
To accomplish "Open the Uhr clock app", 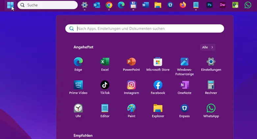I will tap(78, 111).
